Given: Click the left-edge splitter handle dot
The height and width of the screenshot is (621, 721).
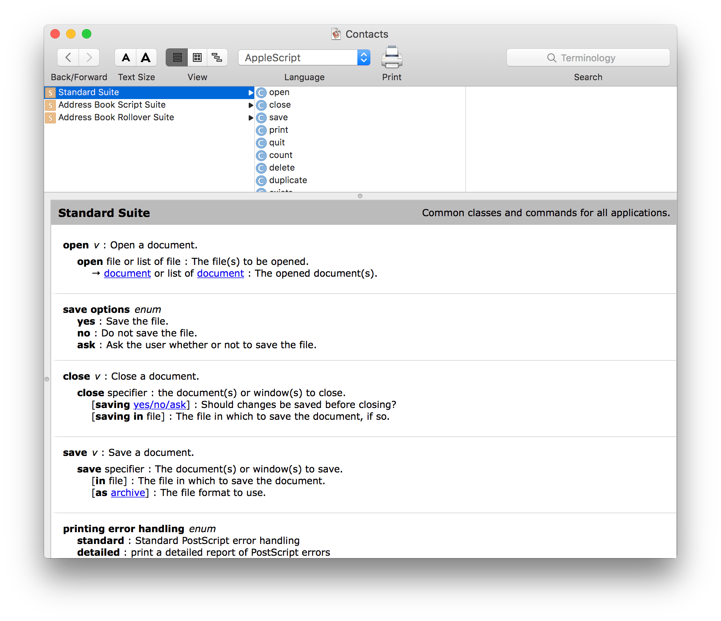Looking at the screenshot, I should pyautogui.click(x=47, y=379).
